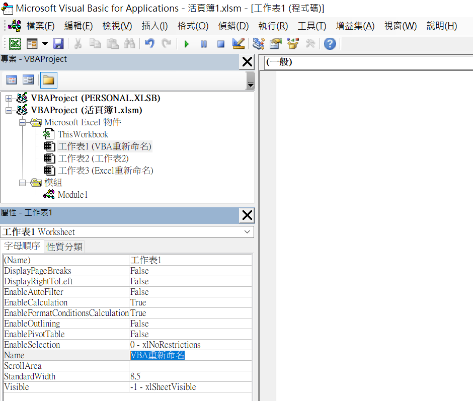
Task: Click the ScrollArea property value cell
Action: [x=191, y=366]
